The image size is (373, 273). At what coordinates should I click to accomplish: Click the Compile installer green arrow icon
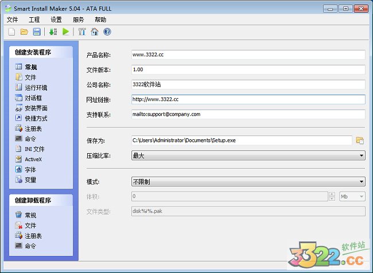tap(53, 32)
